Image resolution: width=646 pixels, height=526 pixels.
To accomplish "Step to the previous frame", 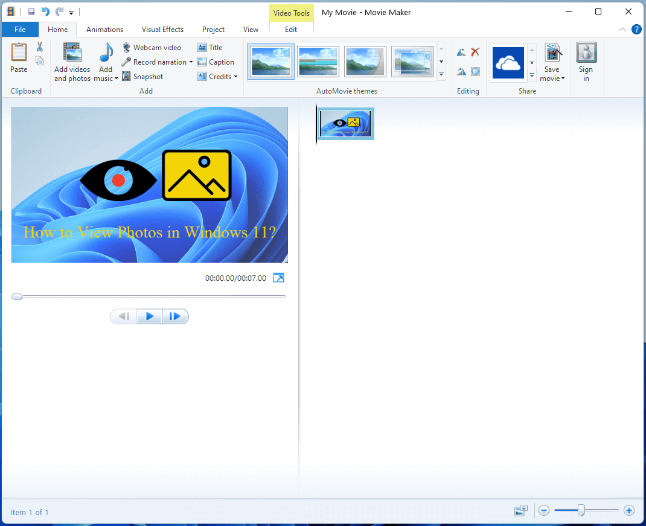I will coord(124,316).
